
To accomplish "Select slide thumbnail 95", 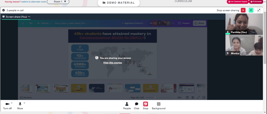I will point(79,88).
